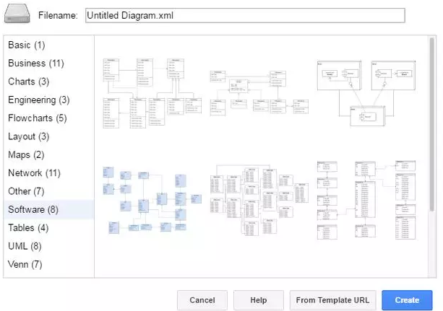Open the Layout (3) templates
This screenshot has height=311, width=443.
[29, 136]
